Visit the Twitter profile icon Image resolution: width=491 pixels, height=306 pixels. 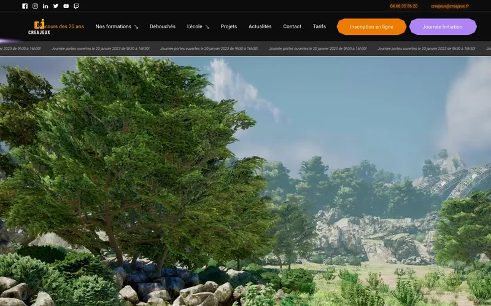(56, 6)
